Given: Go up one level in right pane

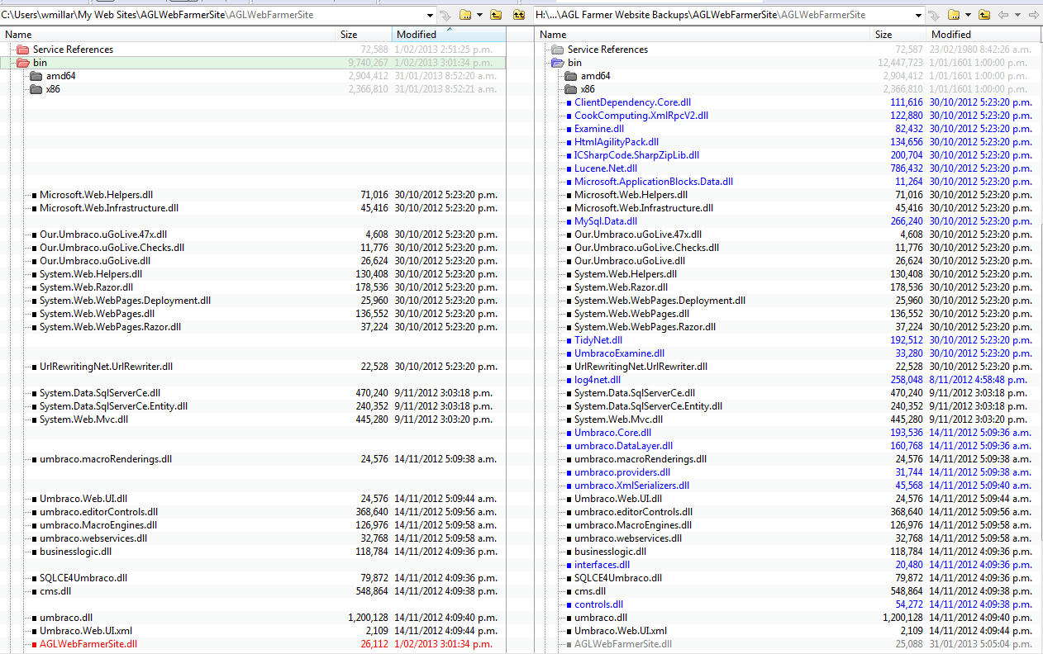Looking at the screenshot, I should 983,15.
